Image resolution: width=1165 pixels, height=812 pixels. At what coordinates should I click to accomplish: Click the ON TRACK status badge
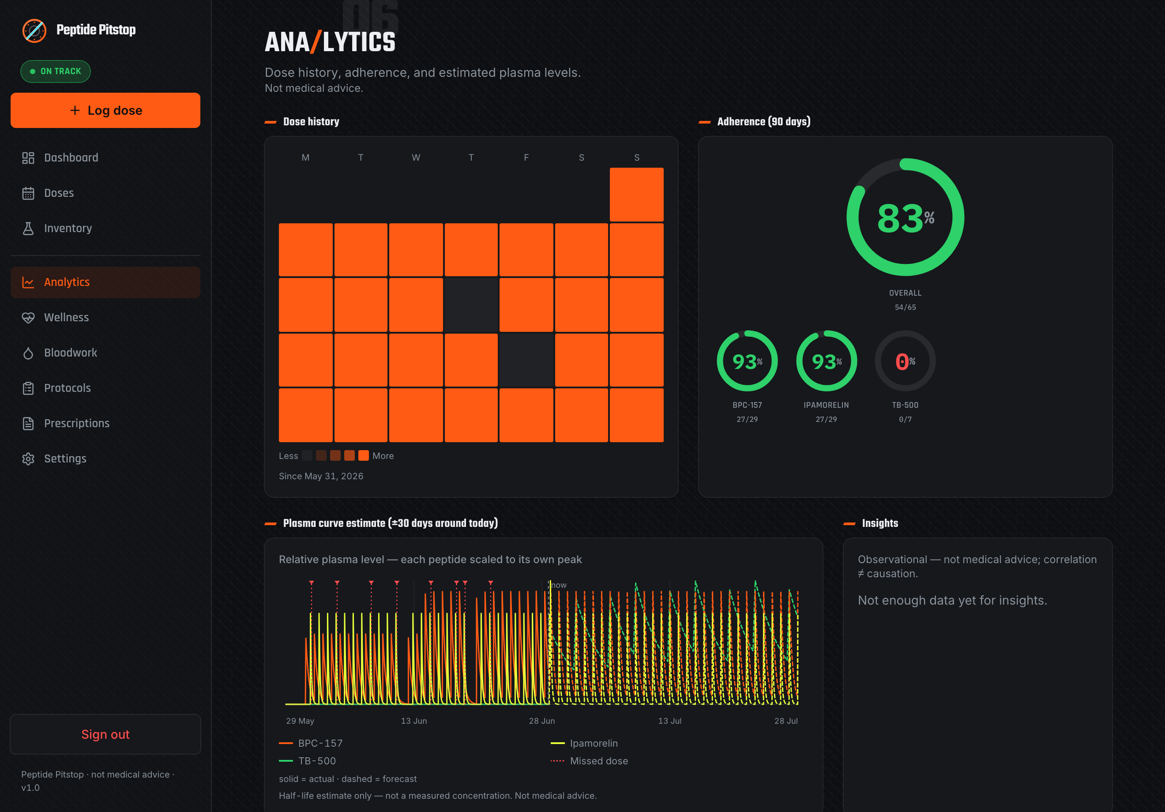point(56,71)
